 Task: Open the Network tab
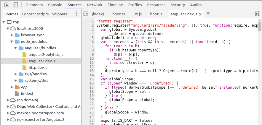[x=95, y=5]
